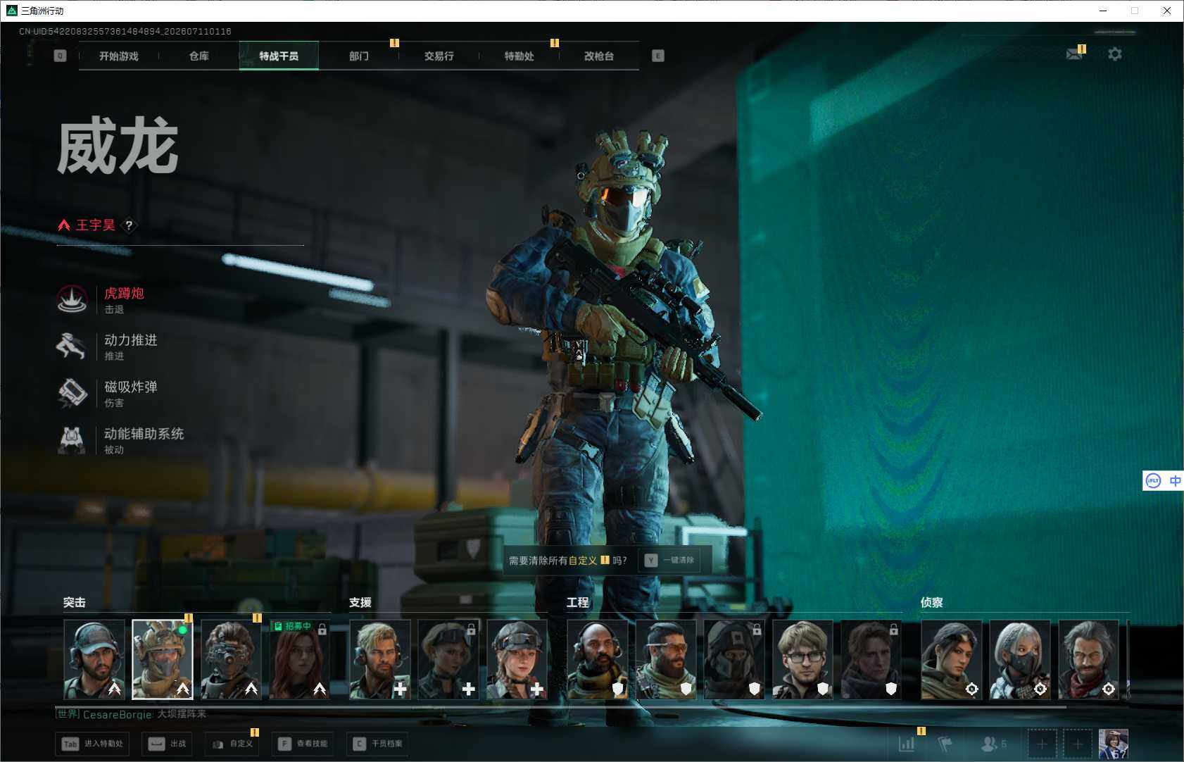Select the 虎蹲炮 skill icon
This screenshot has width=1184, height=762.
coord(72,300)
